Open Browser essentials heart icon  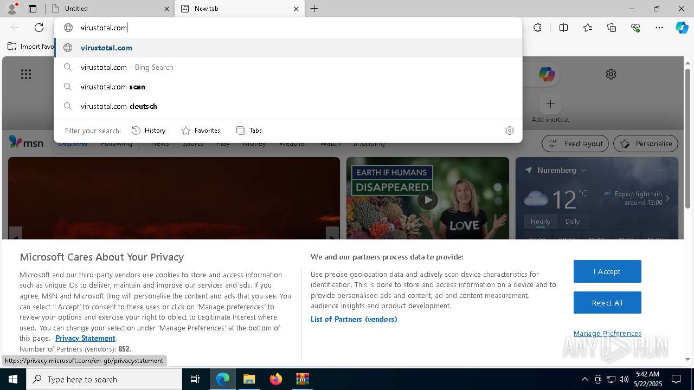(635, 28)
